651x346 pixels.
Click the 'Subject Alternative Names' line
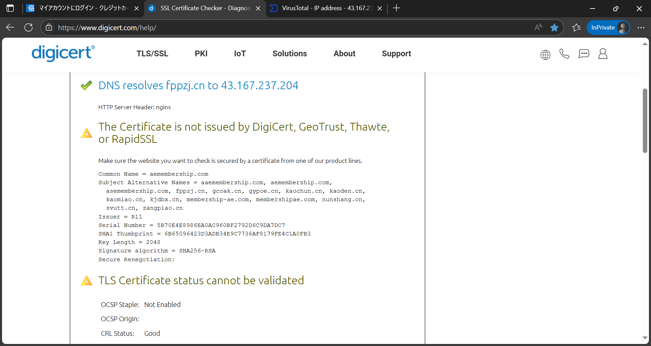tap(232, 195)
